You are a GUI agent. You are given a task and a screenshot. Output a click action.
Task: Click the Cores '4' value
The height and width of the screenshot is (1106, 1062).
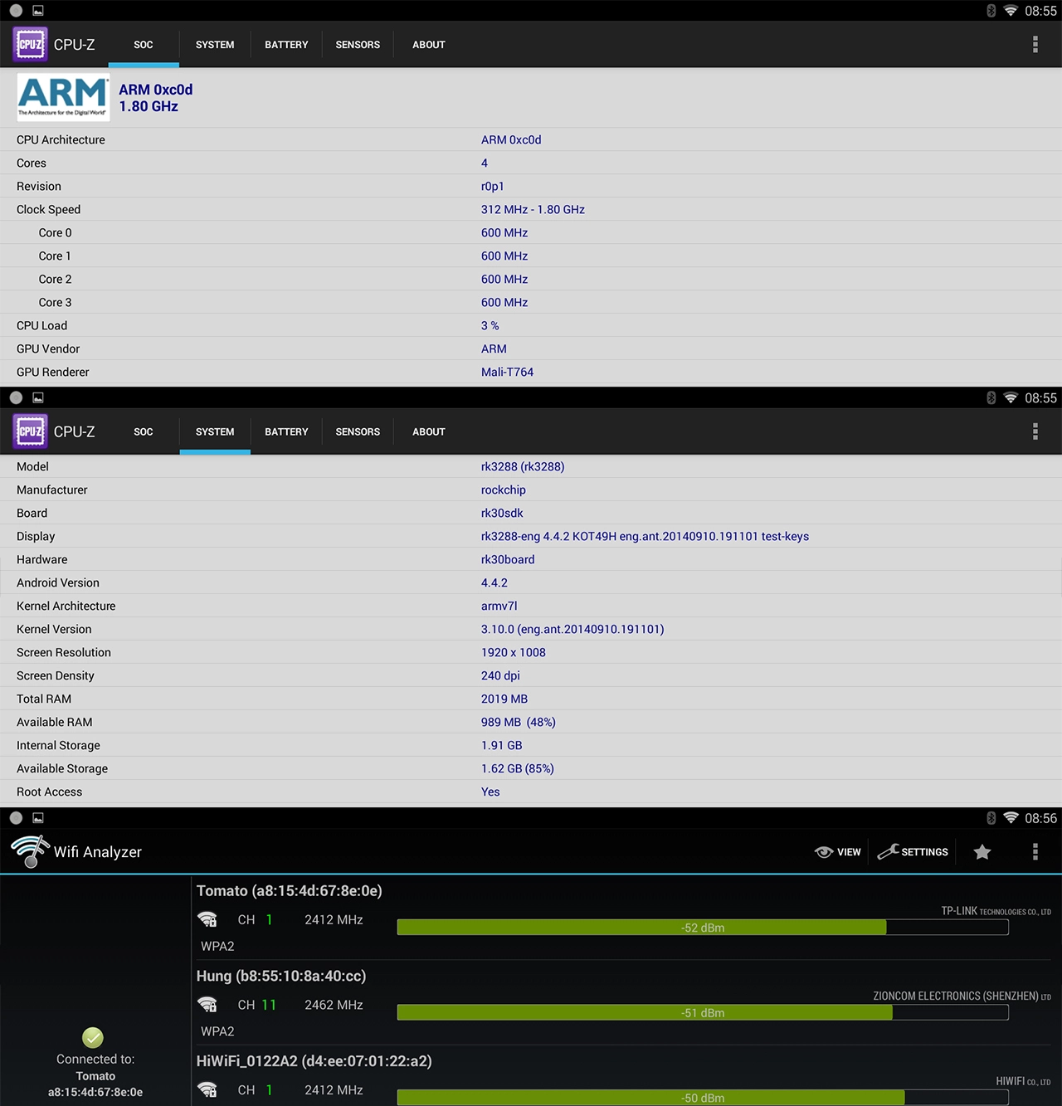click(485, 163)
